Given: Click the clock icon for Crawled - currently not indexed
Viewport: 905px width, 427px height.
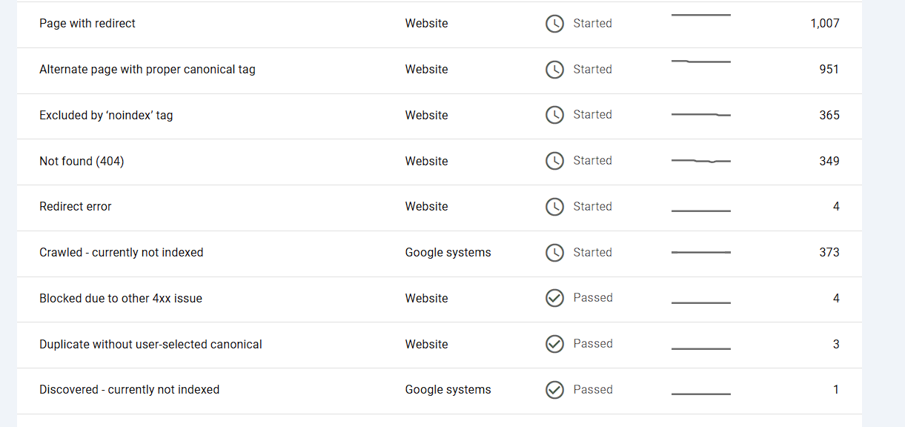Looking at the screenshot, I should (x=554, y=253).
